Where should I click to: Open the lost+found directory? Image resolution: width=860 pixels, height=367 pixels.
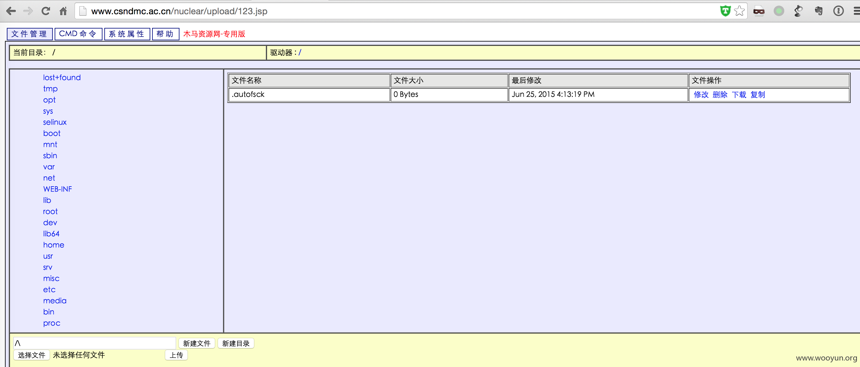tap(62, 78)
